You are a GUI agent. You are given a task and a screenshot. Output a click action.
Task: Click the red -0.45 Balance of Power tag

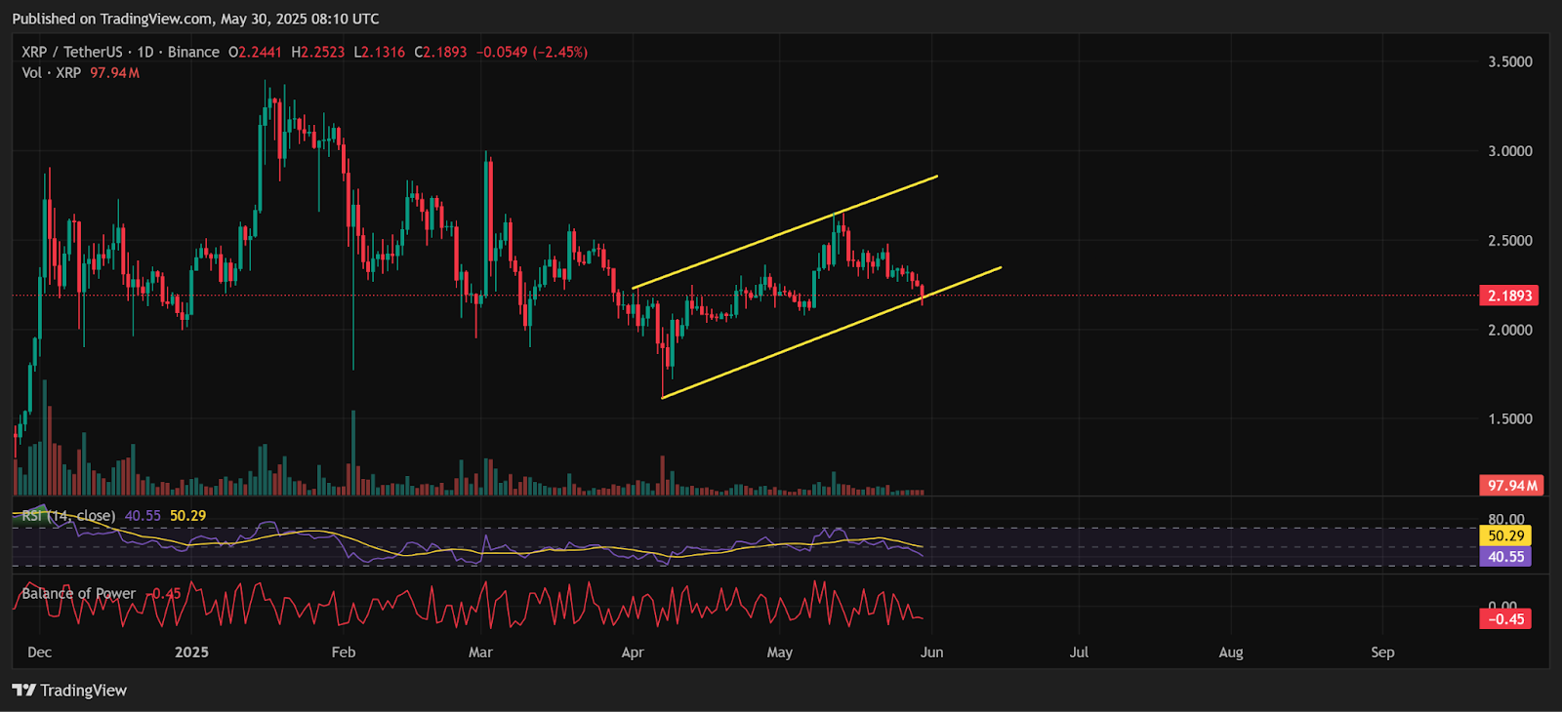click(1506, 619)
